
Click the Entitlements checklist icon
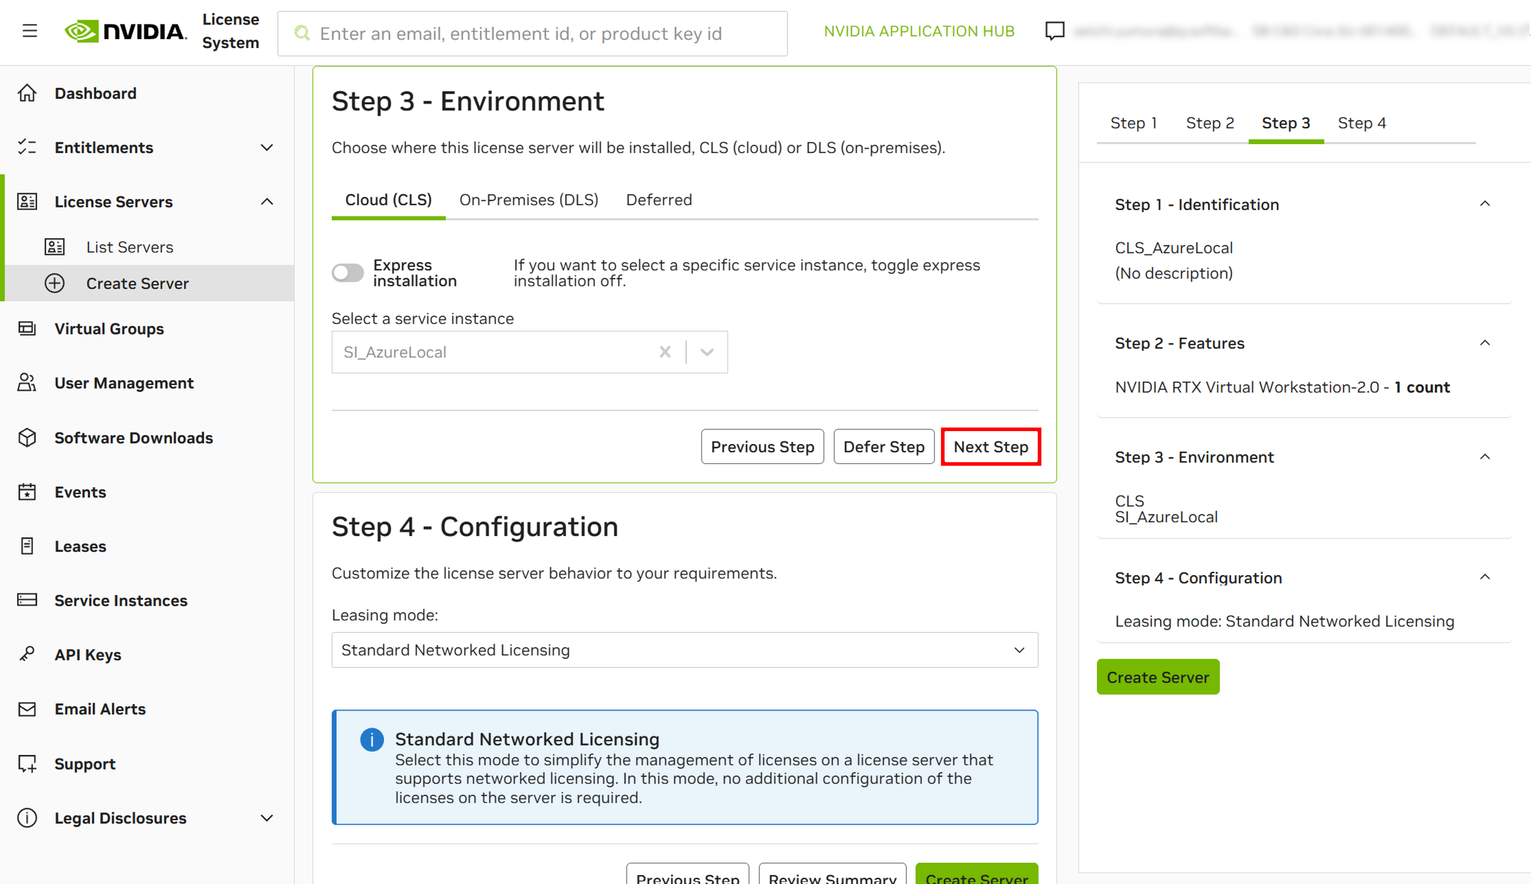pyautogui.click(x=27, y=148)
